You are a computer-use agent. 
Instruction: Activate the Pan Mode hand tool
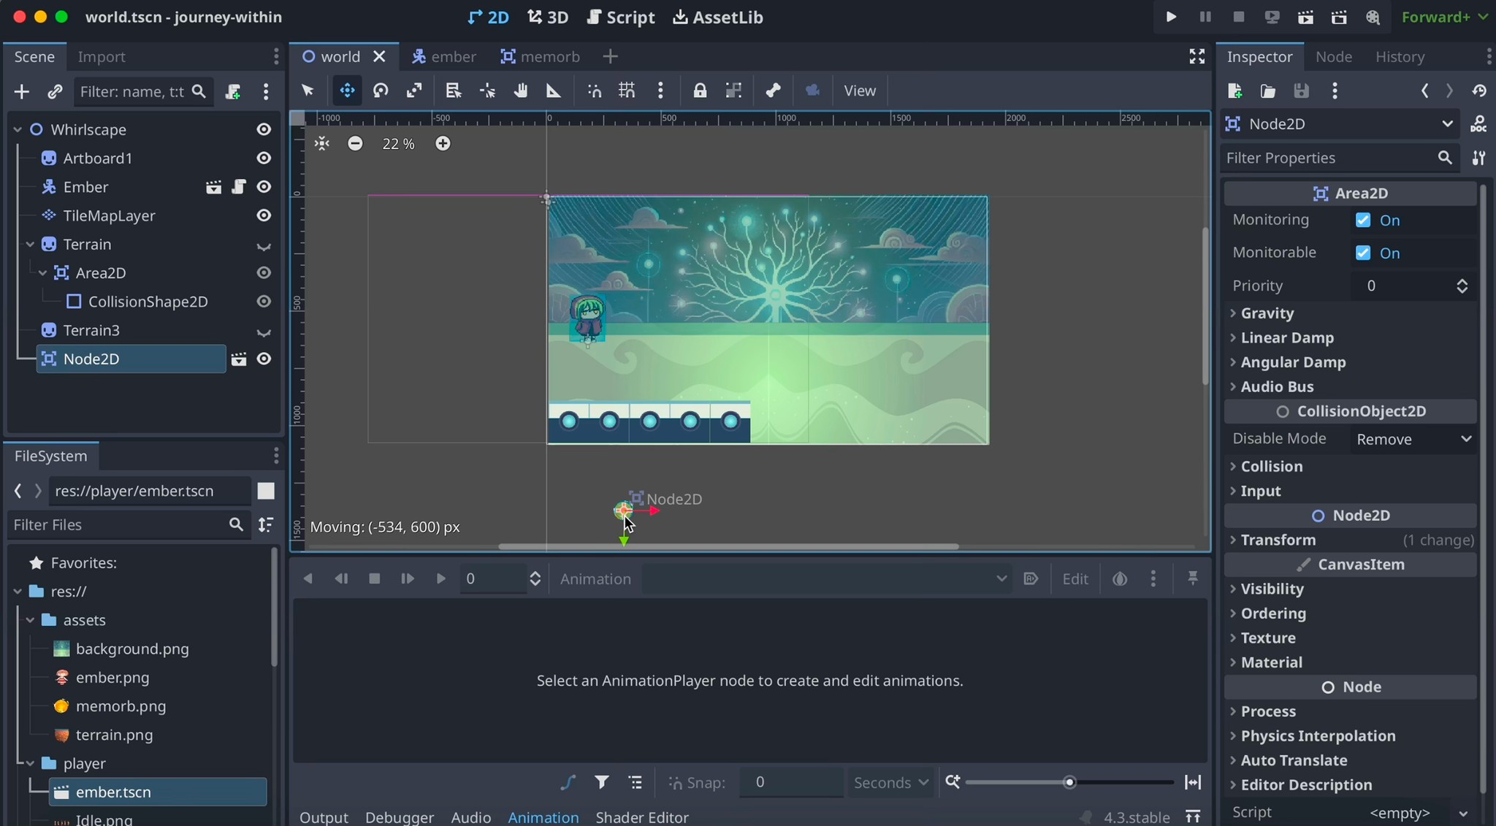click(x=520, y=91)
